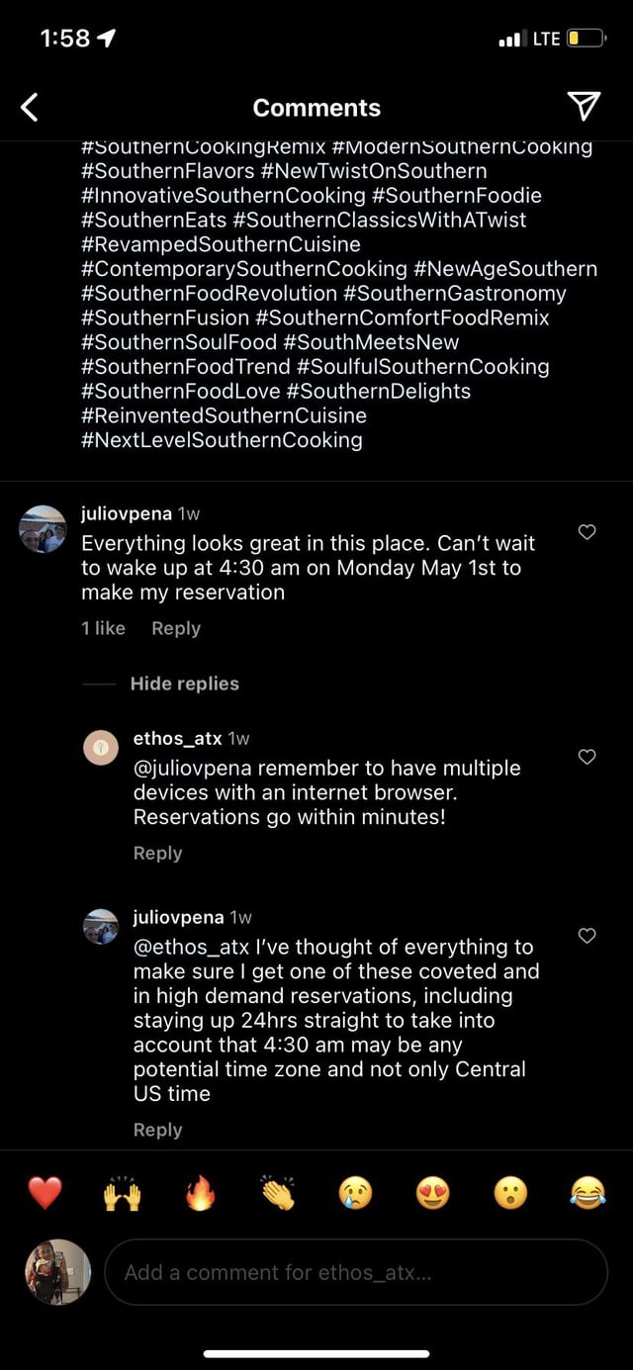Insert the raised hands emoji
Viewport: 633px width, 1370px height.
tap(122, 1193)
